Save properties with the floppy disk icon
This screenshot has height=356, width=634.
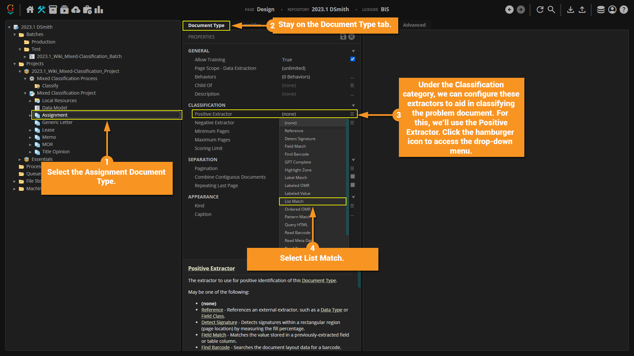pyautogui.click(x=343, y=37)
